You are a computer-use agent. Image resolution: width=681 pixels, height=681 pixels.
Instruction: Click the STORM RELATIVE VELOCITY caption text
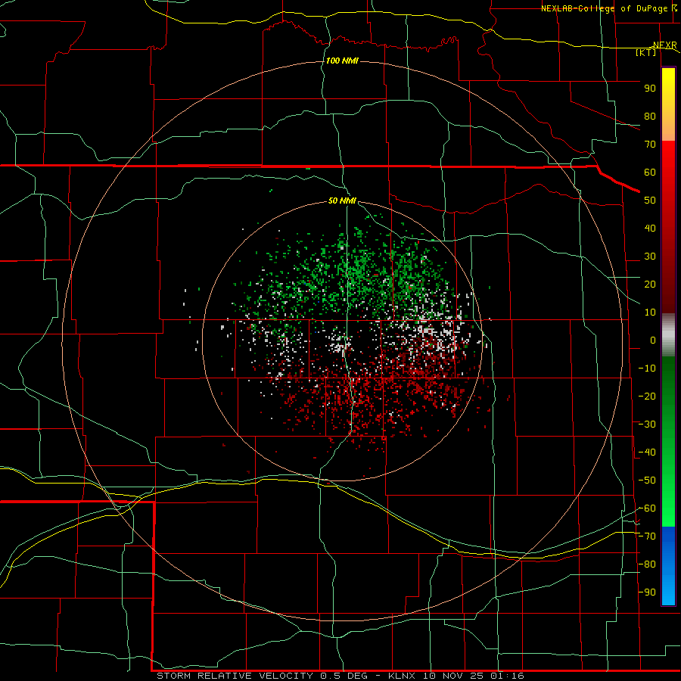[235, 676]
